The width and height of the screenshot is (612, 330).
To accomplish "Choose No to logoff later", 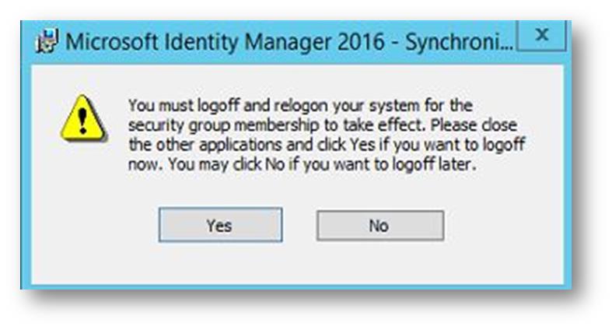I will tap(380, 226).
